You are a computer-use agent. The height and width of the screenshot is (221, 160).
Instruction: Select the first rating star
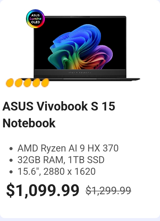[x=10, y=83]
